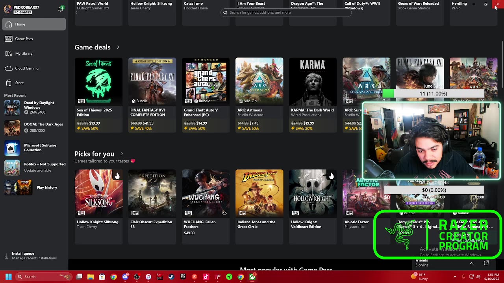This screenshot has height=283, width=504.
Task: Click the search games input field
Action: [286, 12]
